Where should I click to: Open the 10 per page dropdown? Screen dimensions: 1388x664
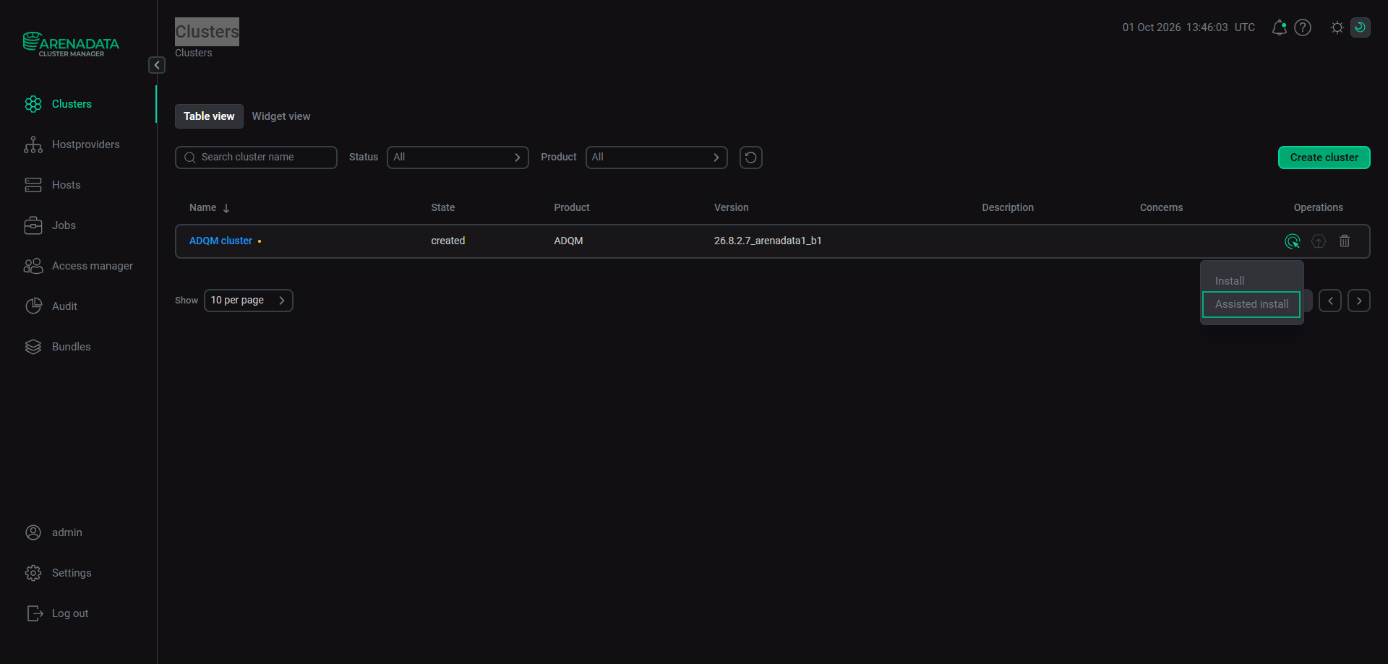pos(249,301)
